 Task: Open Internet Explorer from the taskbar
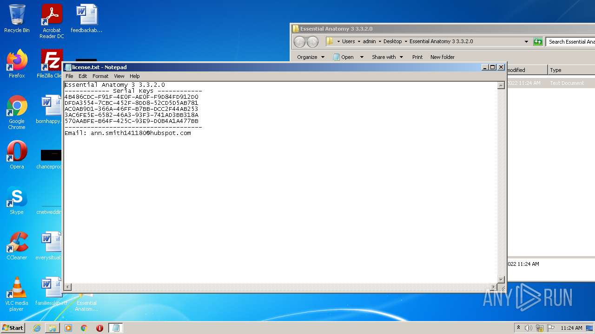37,328
